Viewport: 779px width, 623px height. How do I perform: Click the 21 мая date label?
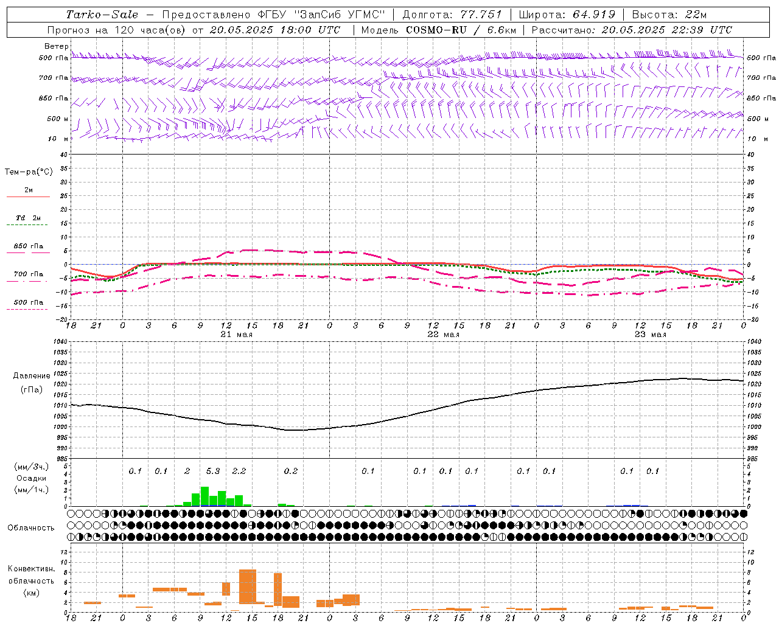pyautogui.click(x=236, y=335)
